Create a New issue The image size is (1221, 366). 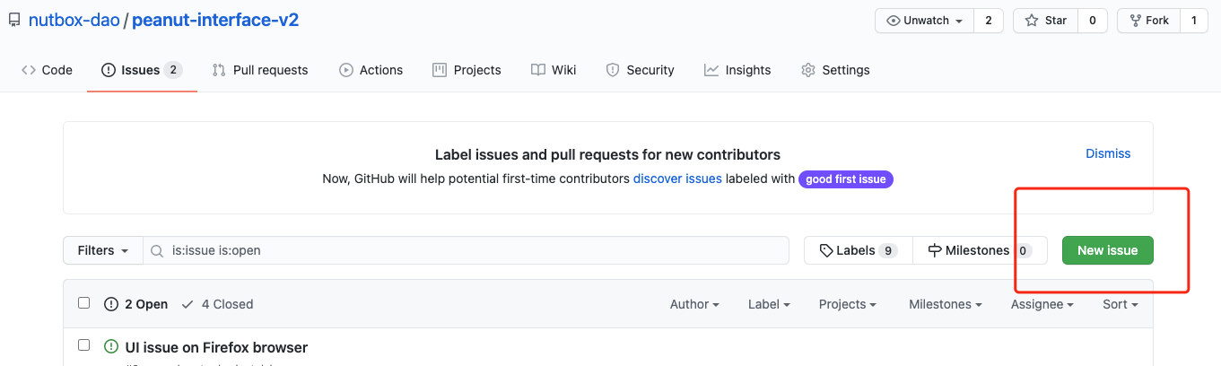(1107, 251)
